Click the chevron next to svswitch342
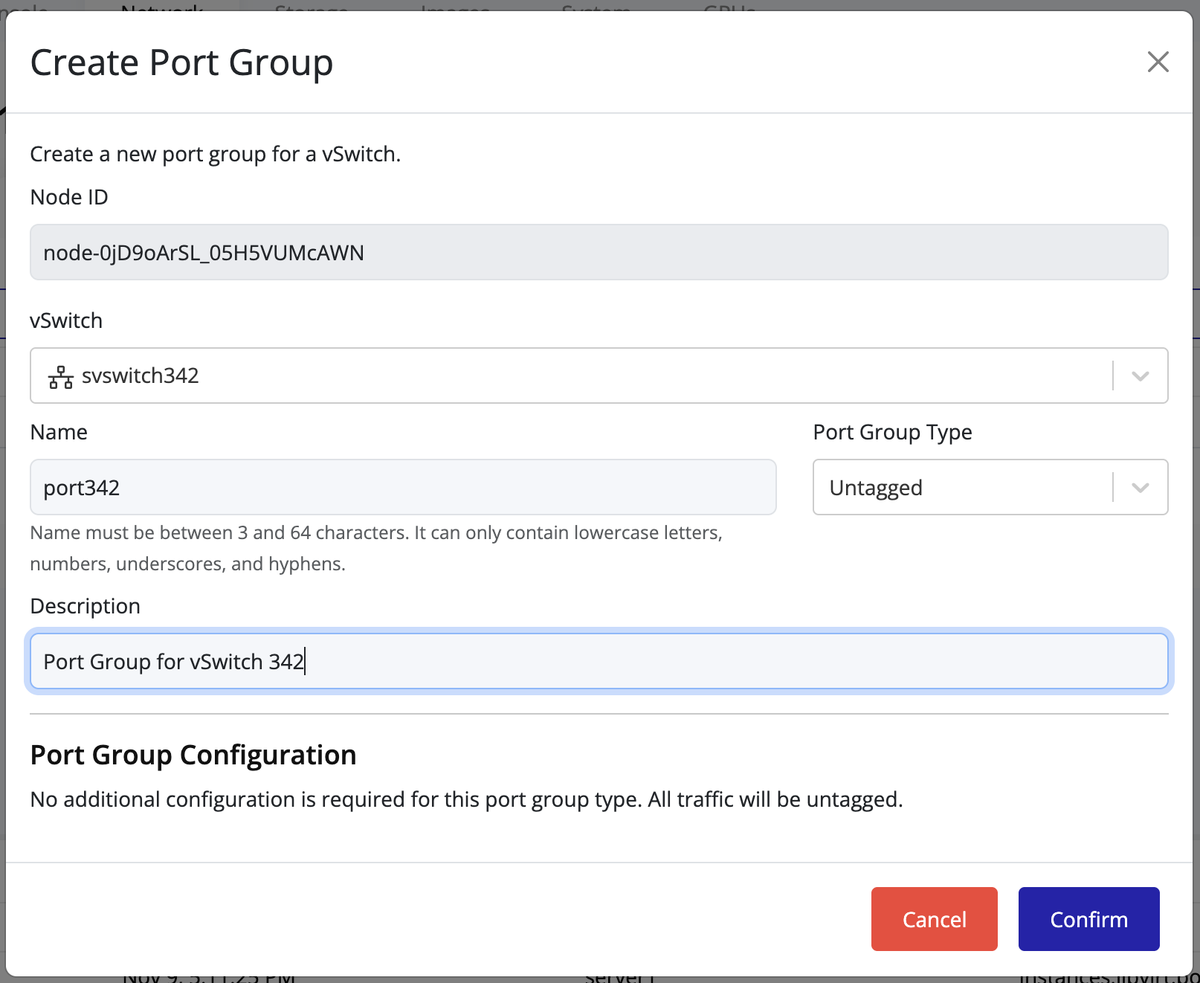1200x983 pixels. pos(1139,376)
